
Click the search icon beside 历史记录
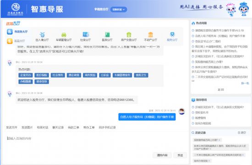(193, 132)
